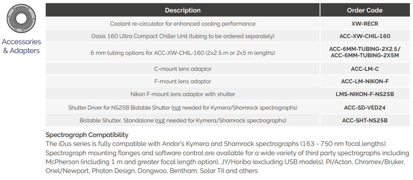This screenshot has height=180, width=413.
Task: Click the Description column header
Action: (x=182, y=10)
